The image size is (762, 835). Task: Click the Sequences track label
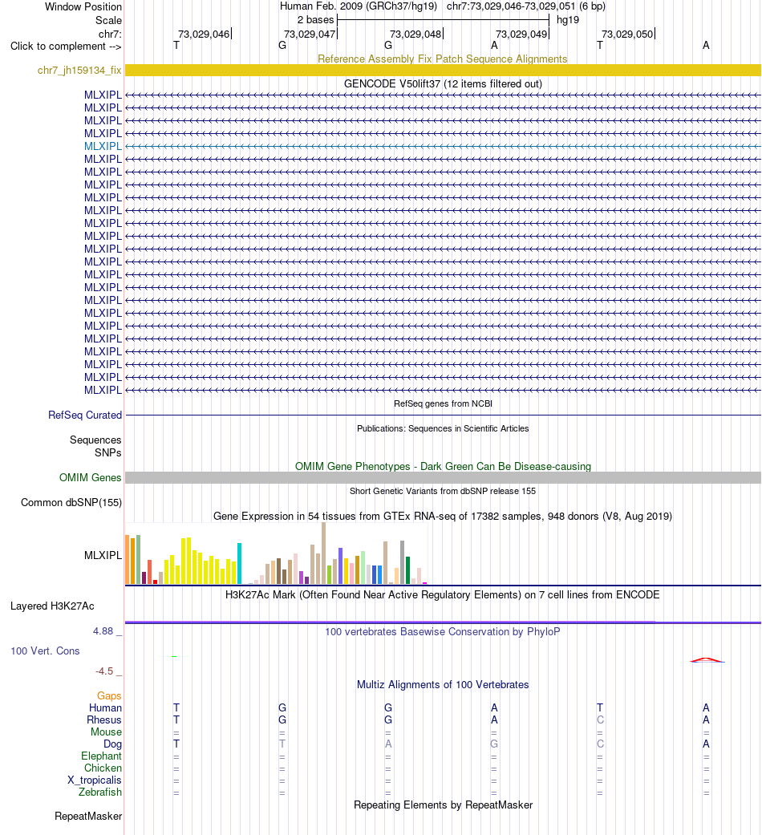point(95,440)
